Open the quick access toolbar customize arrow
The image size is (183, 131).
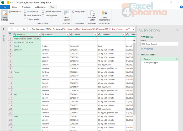pos(12,3)
